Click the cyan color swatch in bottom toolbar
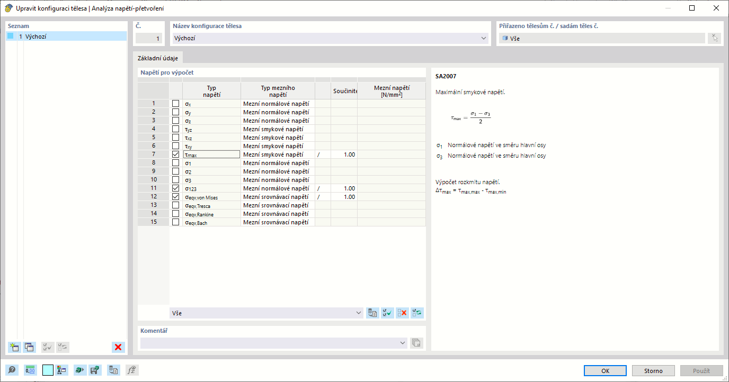 (x=48, y=370)
